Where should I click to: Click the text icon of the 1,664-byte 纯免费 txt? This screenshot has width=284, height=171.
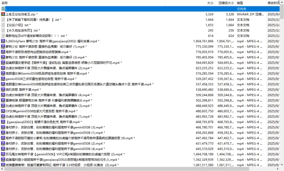(x=3, y=20)
